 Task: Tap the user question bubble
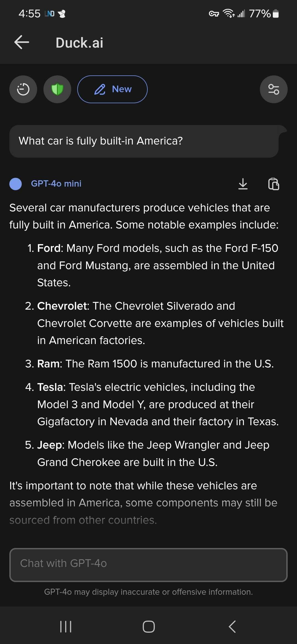[144, 141]
